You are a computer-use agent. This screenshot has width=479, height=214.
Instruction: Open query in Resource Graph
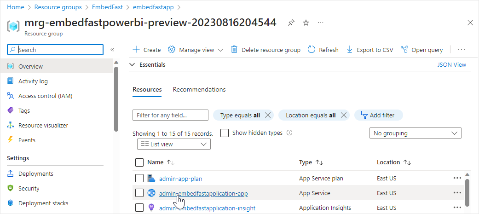pyautogui.click(x=422, y=50)
